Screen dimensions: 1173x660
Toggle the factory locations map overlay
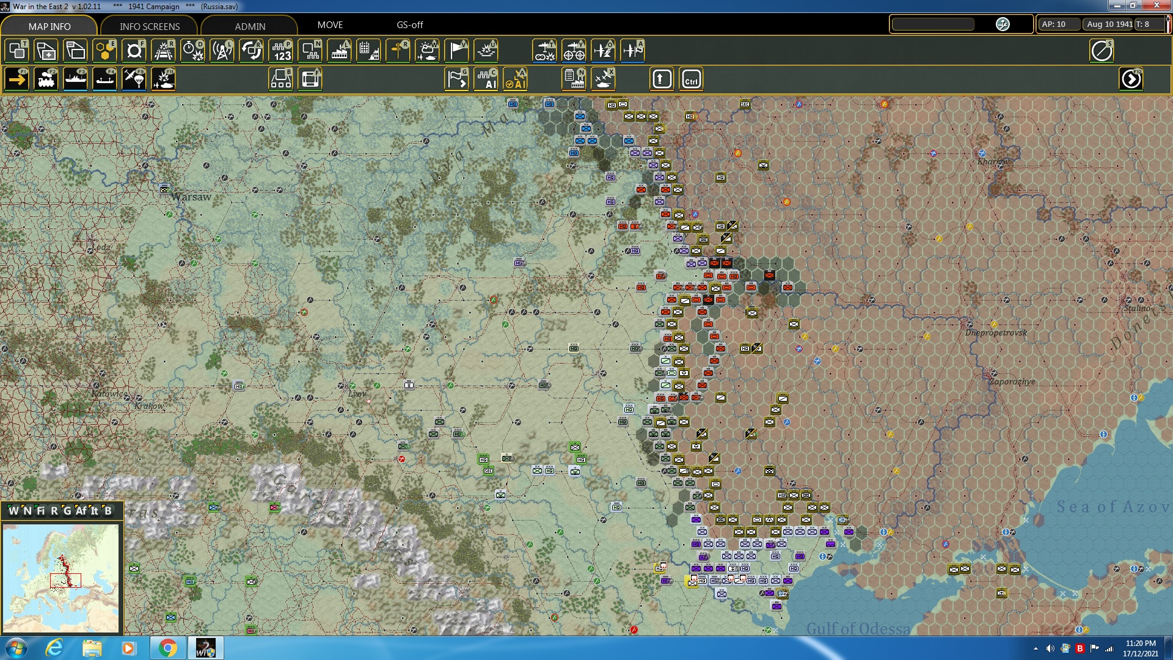pyautogui.click(x=339, y=51)
